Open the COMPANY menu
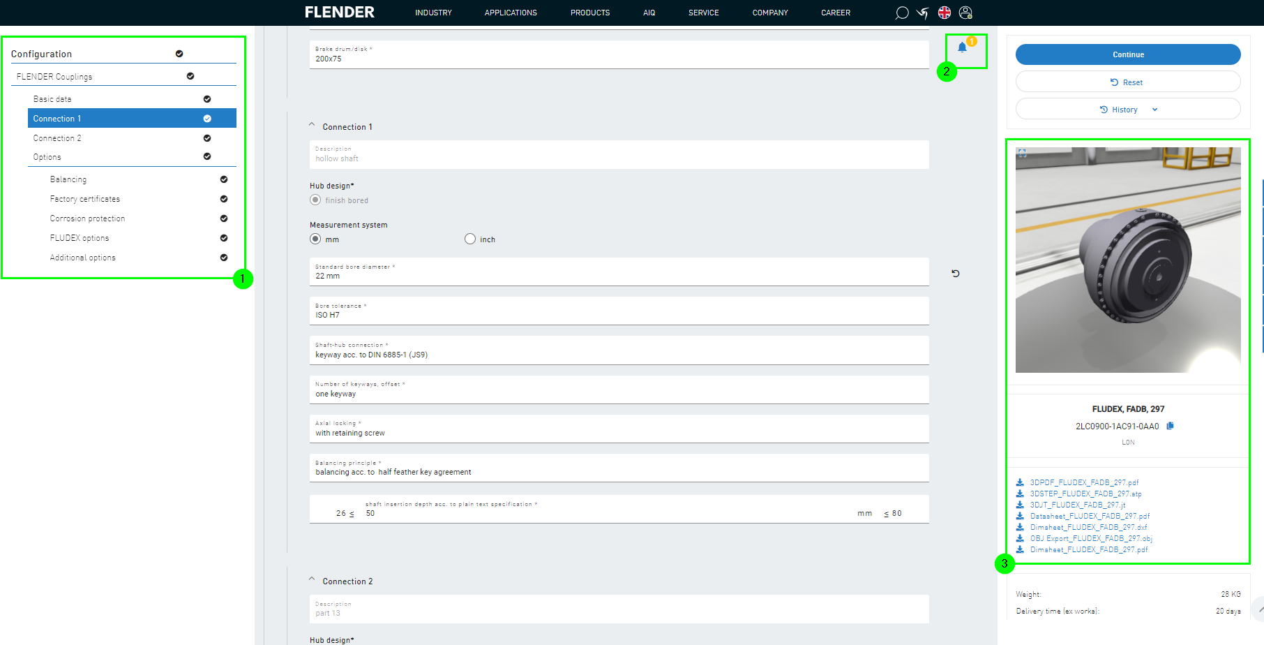 click(770, 13)
